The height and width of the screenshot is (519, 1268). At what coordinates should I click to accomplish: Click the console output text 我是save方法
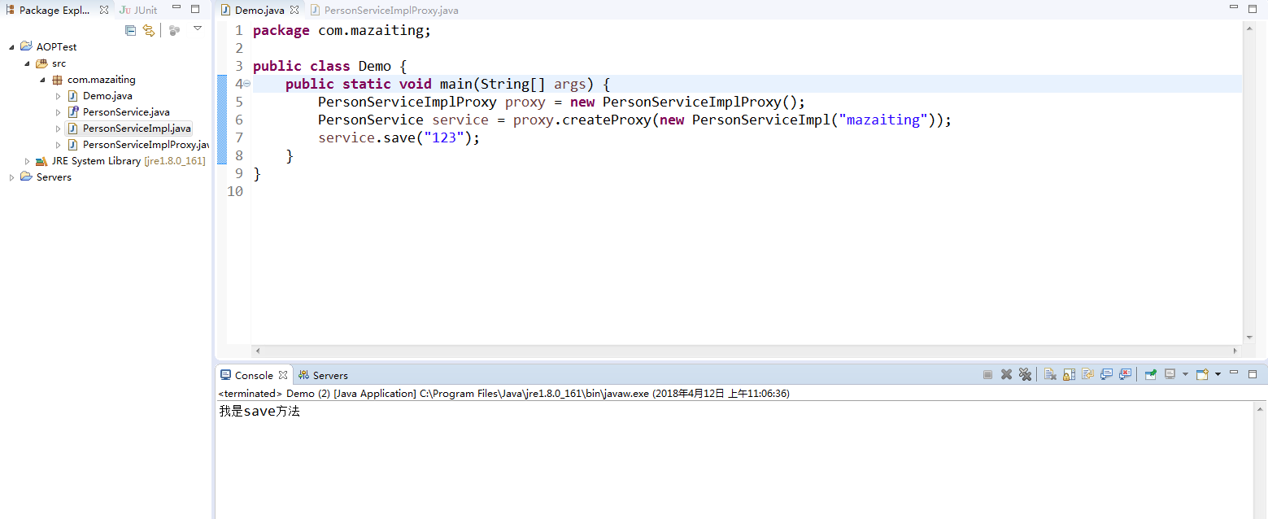coord(259,412)
